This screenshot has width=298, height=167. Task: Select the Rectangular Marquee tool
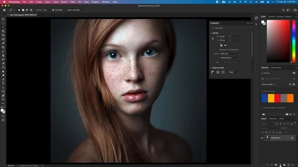coord(3,23)
